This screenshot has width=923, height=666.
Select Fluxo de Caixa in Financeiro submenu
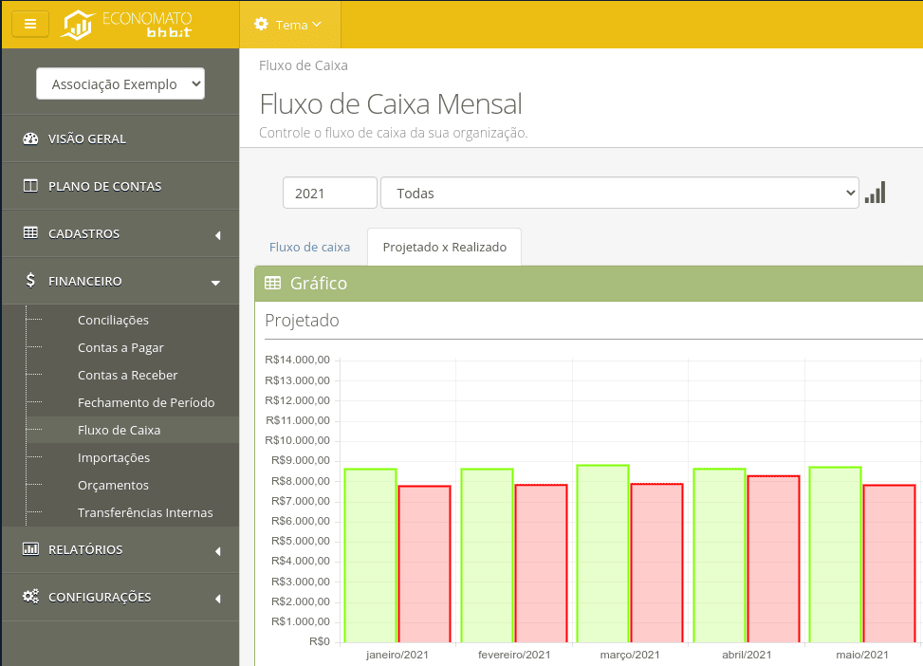pos(119,430)
